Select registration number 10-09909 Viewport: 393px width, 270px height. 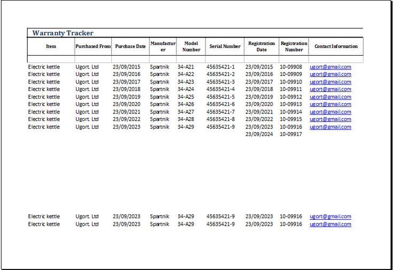pyautogui.click(x=291, y=74)
